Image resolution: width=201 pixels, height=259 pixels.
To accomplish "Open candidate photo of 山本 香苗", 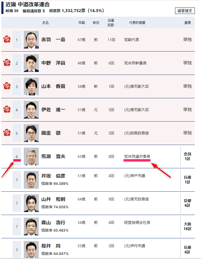I will (x=31, y=86).
